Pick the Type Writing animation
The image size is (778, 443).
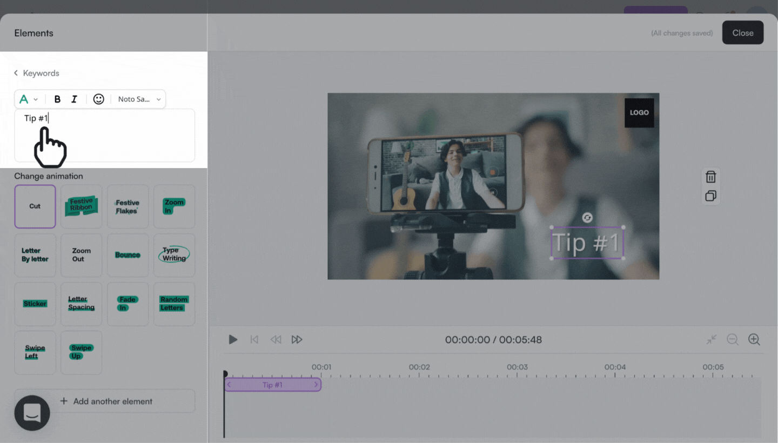174,255
